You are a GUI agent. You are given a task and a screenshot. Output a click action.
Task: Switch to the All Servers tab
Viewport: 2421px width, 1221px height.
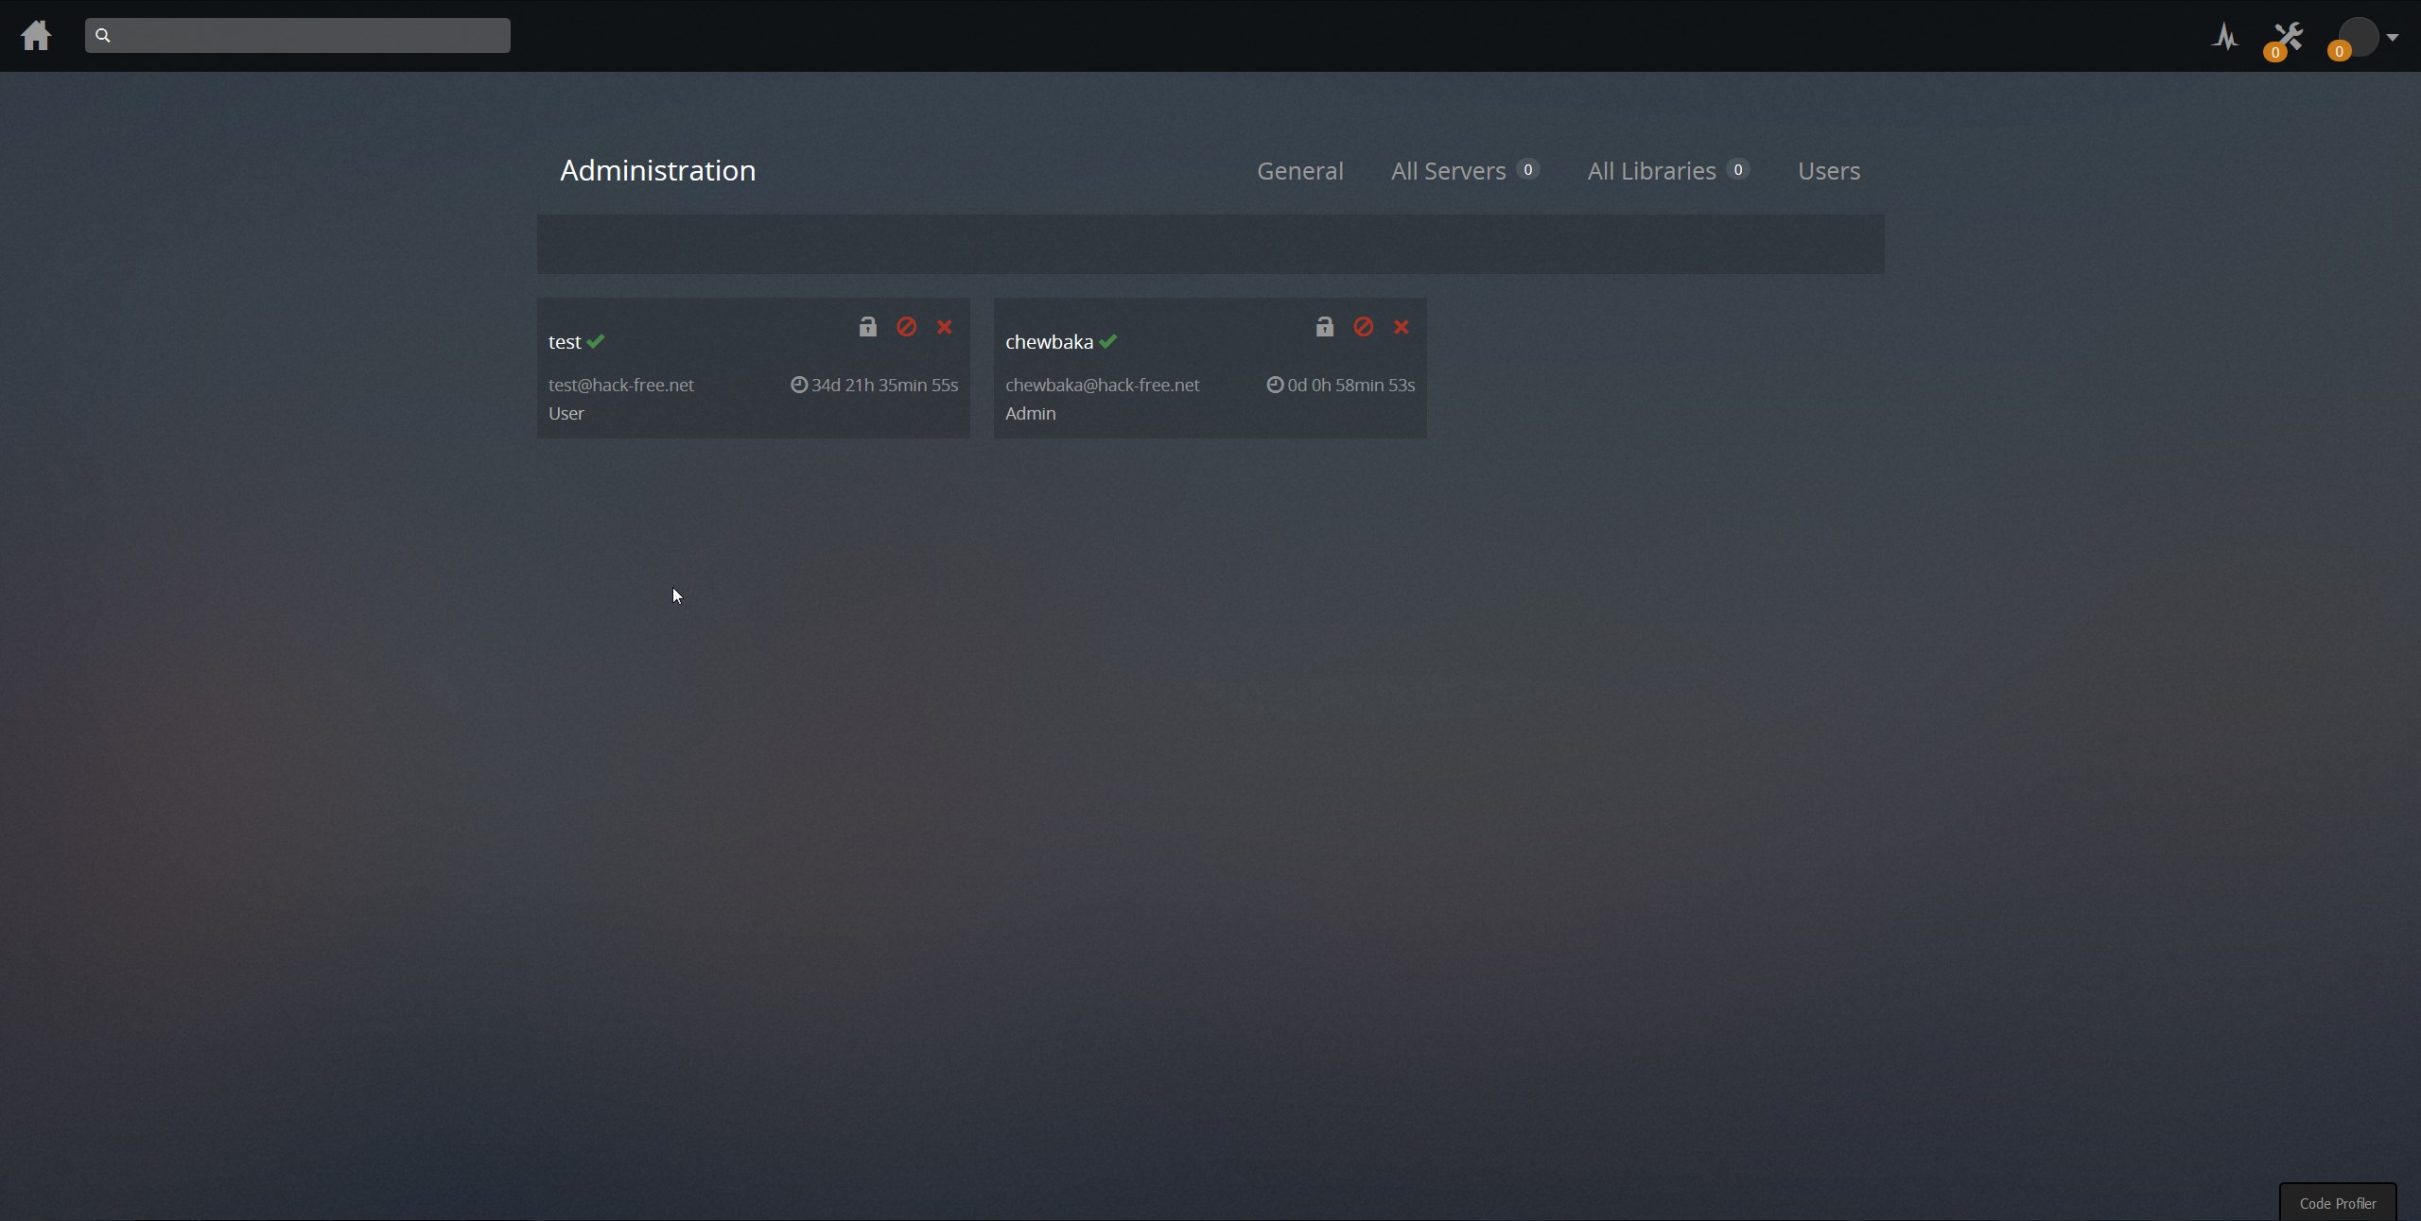coord(1448,171)
